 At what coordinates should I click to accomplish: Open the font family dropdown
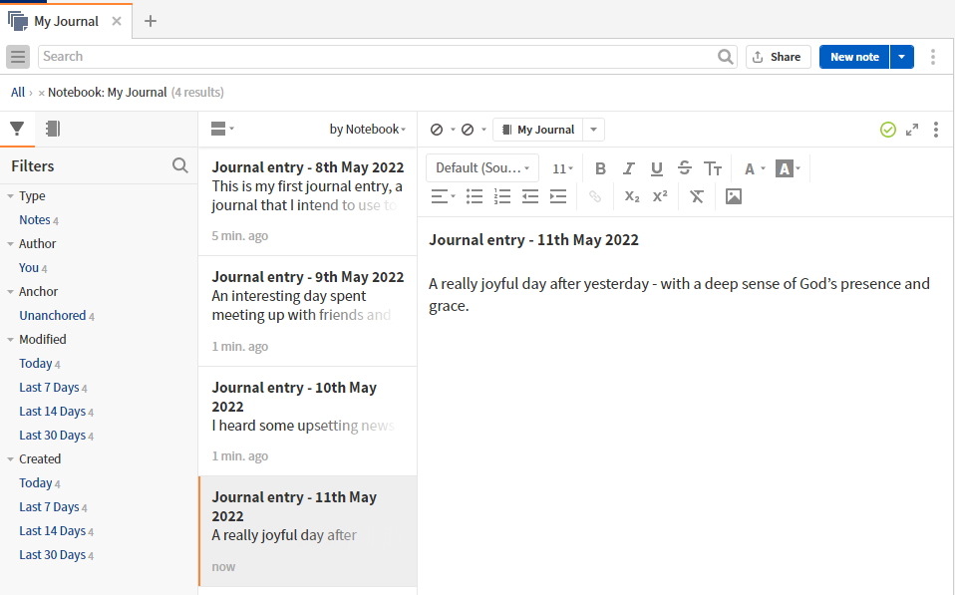tap(482, 168)
